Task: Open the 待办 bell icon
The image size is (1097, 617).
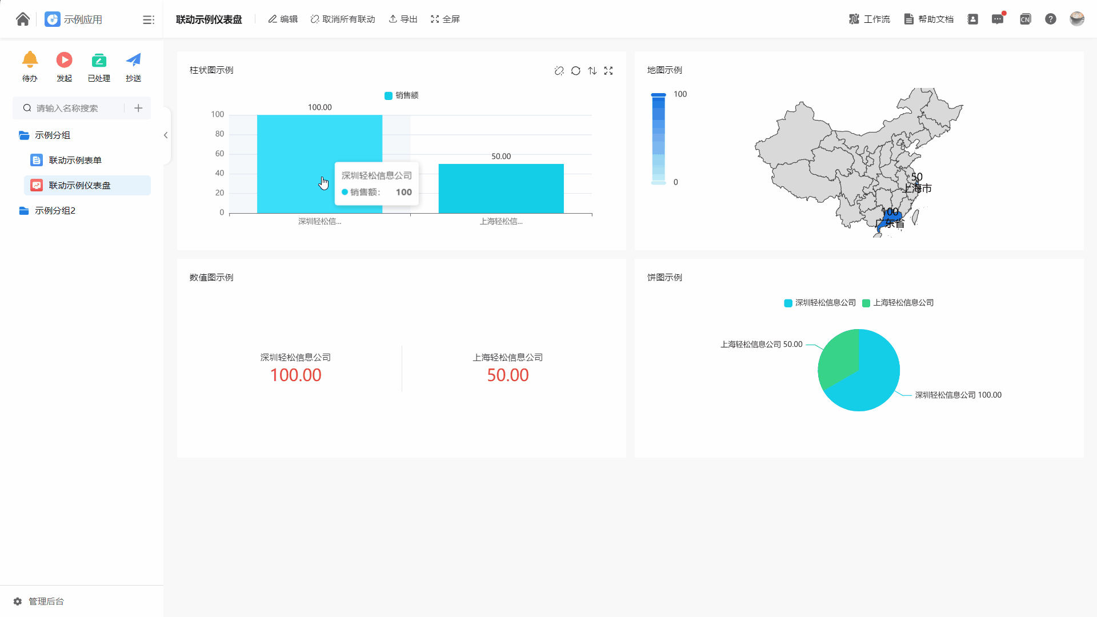Action: point(30,60)
